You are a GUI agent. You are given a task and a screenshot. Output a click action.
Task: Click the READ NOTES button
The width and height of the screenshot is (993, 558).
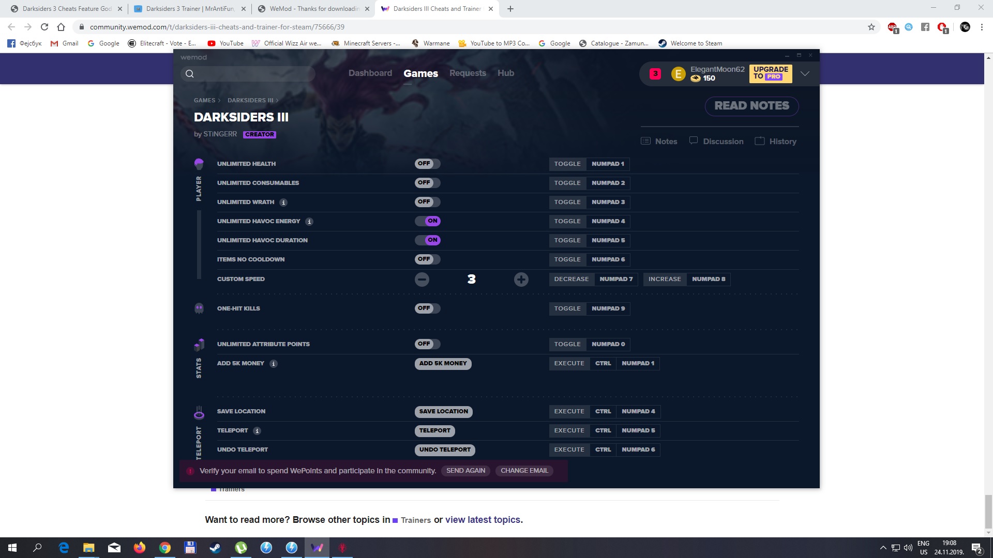(x=751, y=106)
